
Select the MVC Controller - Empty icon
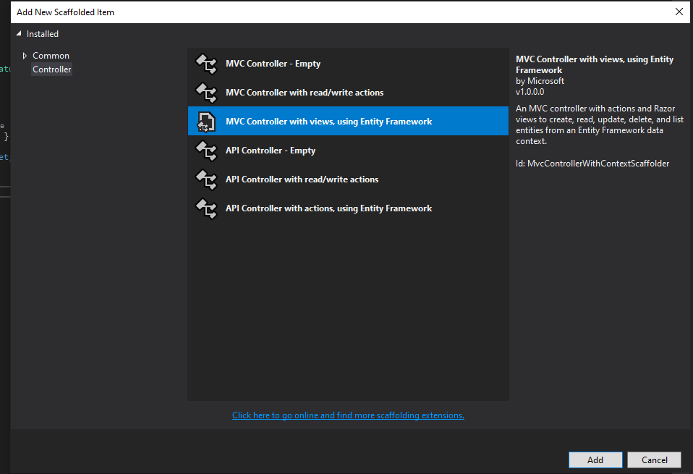[x=206, y=64]
